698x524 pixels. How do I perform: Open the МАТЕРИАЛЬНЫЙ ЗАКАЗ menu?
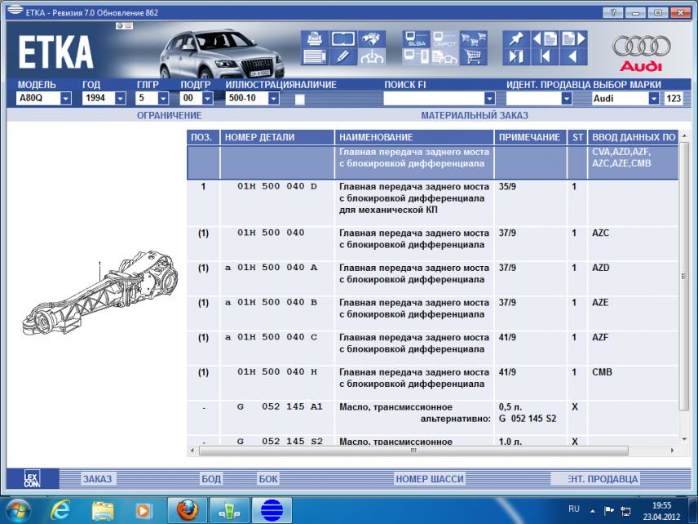[x=475, y=115]
